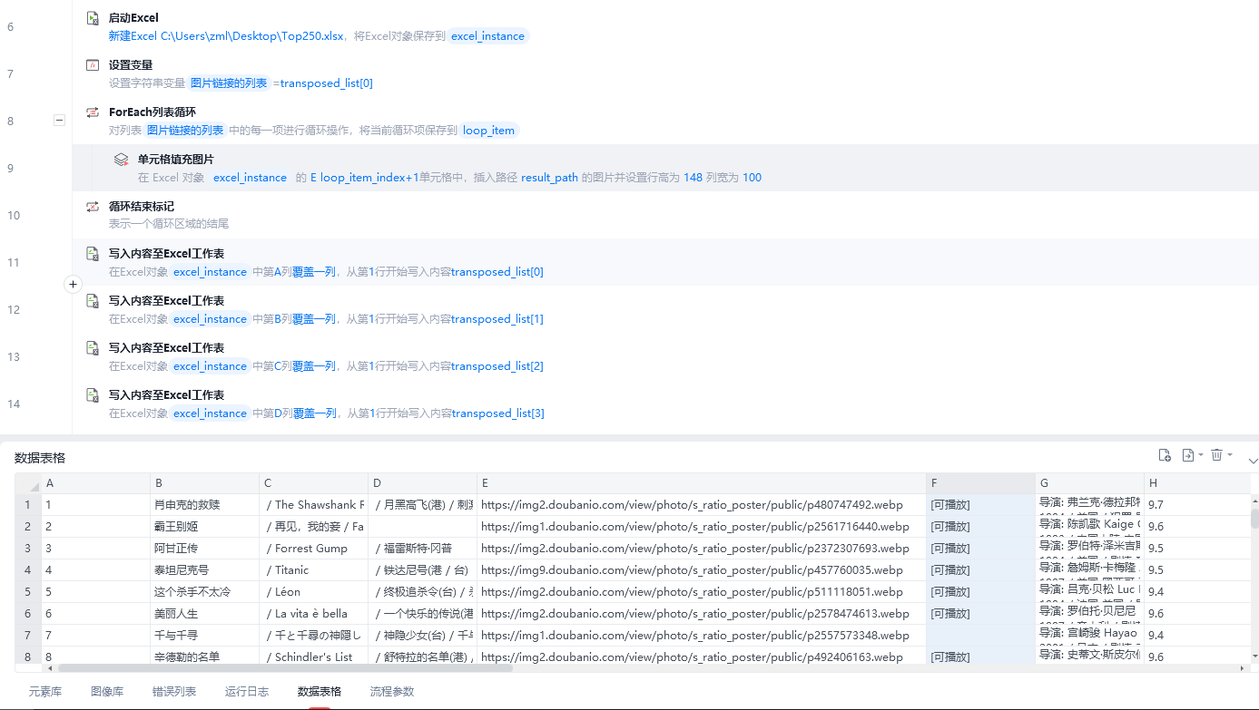Collapse the ForEach loop block
This screenshot has width=1259, height=710.
pyautogui.click(x=59, y=120)
